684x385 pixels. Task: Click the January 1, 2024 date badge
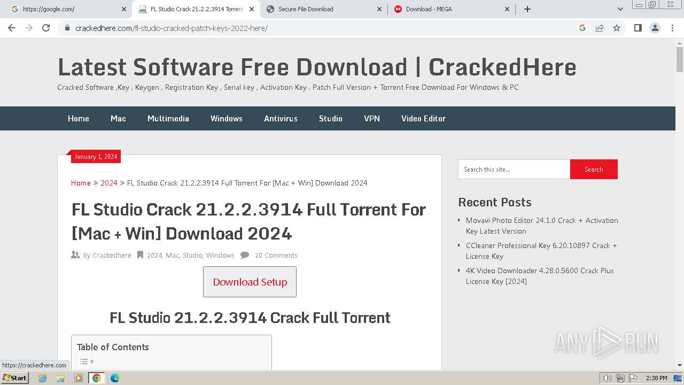(x=96, y=157)
